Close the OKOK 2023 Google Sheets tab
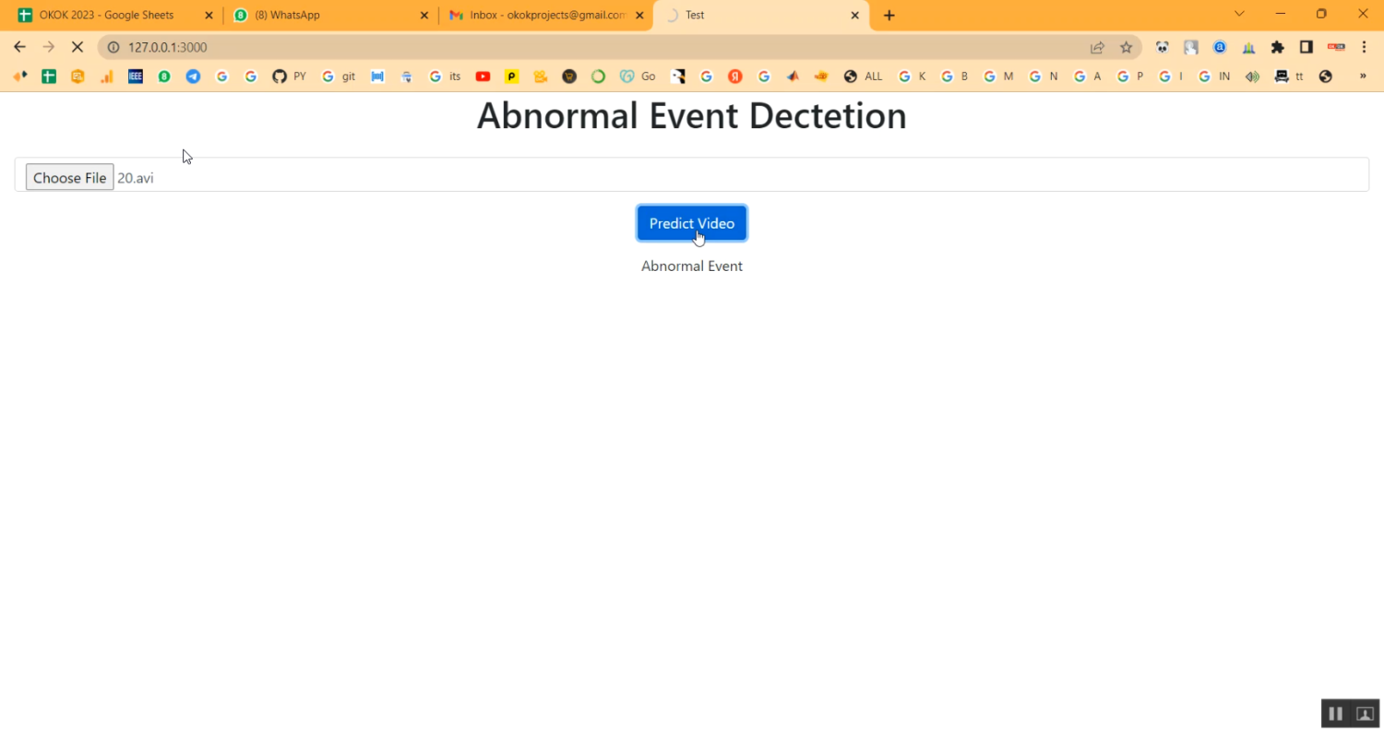The image size is (1384, 732). (x=209, y=16)
